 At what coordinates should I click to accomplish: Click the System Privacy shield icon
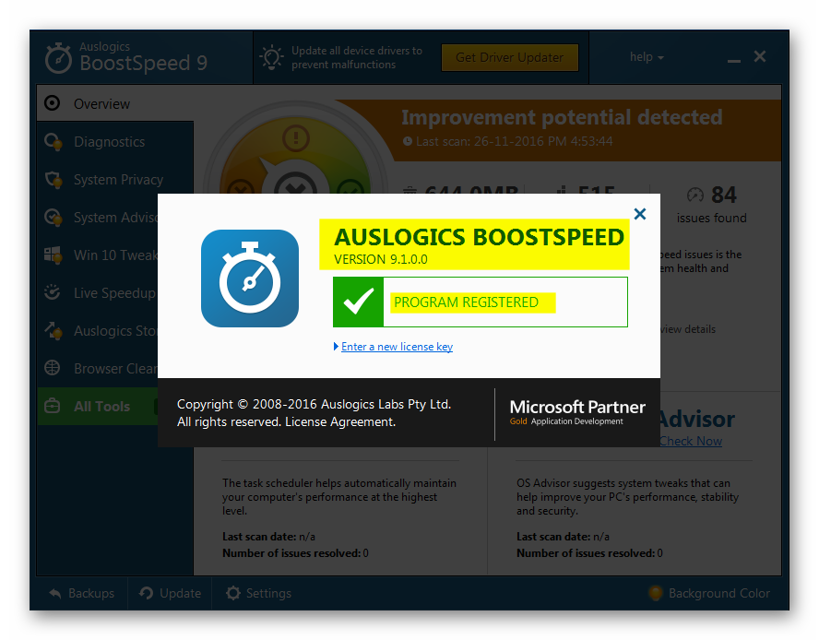pos(53,179)
